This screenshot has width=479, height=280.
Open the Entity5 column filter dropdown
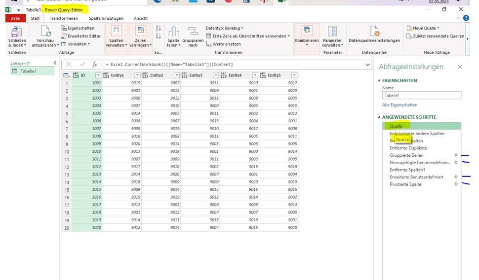(294, 75)
